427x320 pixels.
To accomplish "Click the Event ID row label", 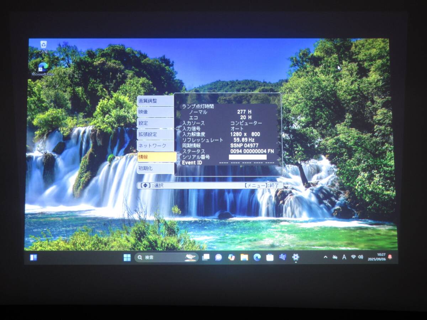I will pos(192,163).
